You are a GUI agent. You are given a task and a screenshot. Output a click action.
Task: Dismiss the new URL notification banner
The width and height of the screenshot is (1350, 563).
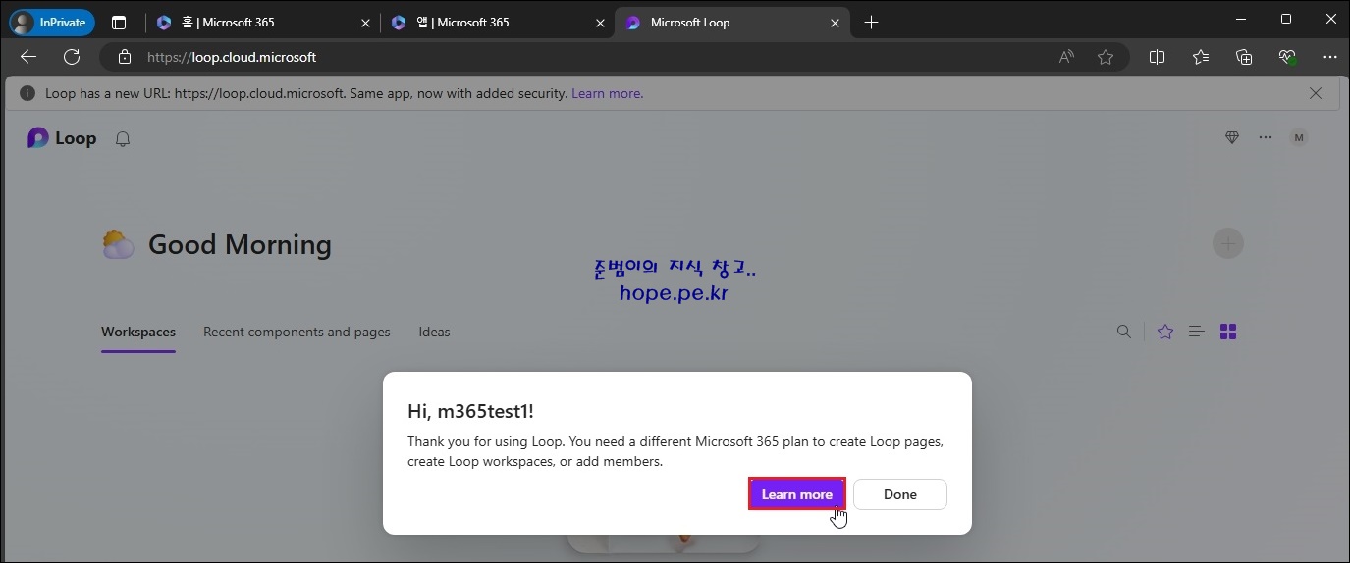(x=1316, y=93)
